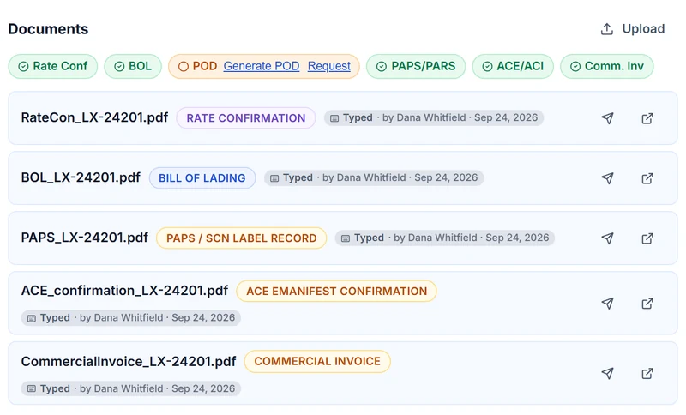Click Typed metadata pill on BOL row
This screenshot has width=686, height=415.
click(374, 177)
